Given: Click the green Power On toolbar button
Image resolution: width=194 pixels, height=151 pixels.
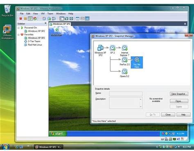Looking at the screenshot, I should coord(30,18).
